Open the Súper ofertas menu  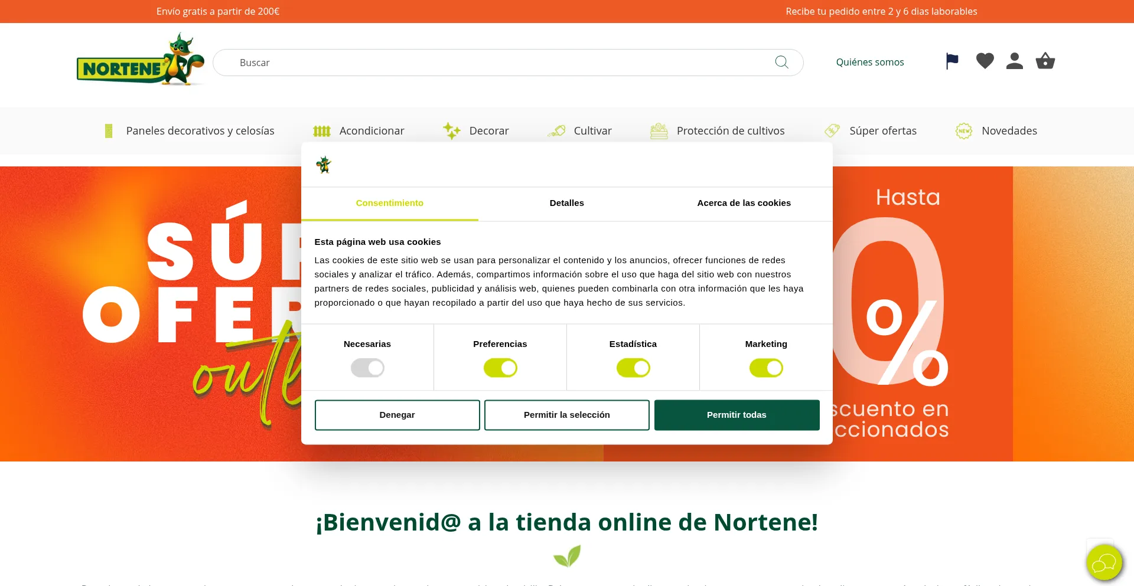click(883, 131)
